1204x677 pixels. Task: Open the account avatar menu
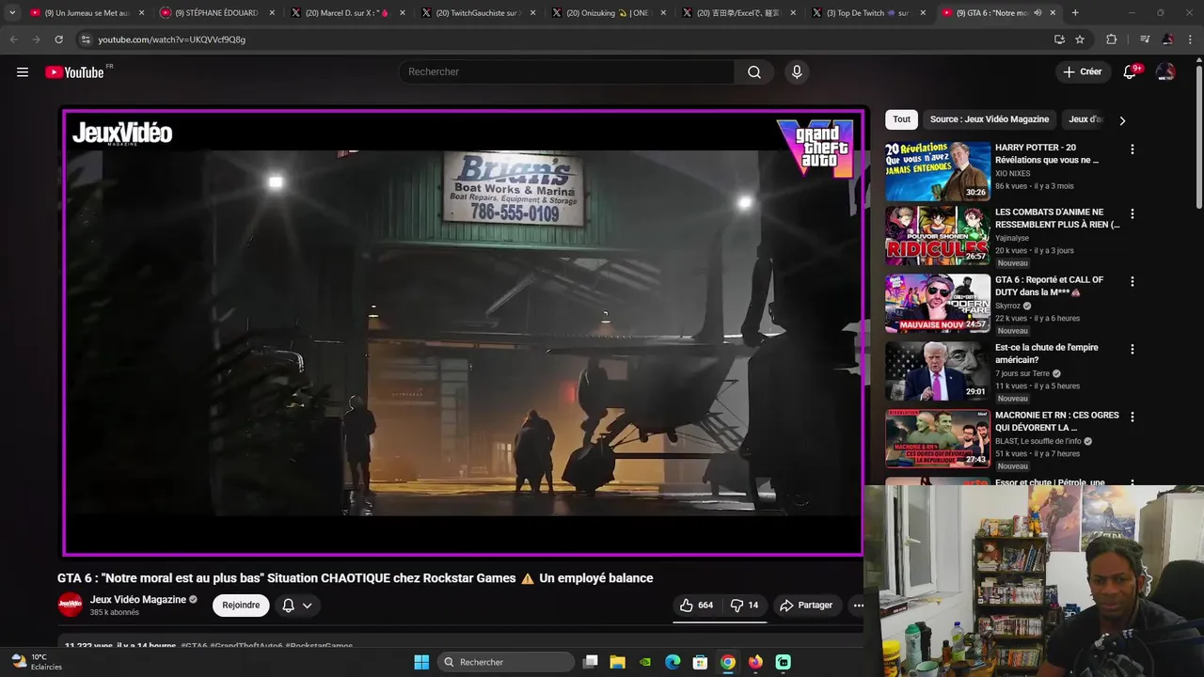1165,72
